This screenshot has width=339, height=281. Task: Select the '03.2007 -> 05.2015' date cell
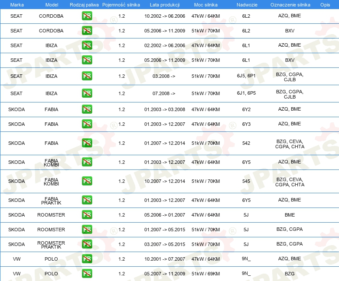click(x=165, y=244)
